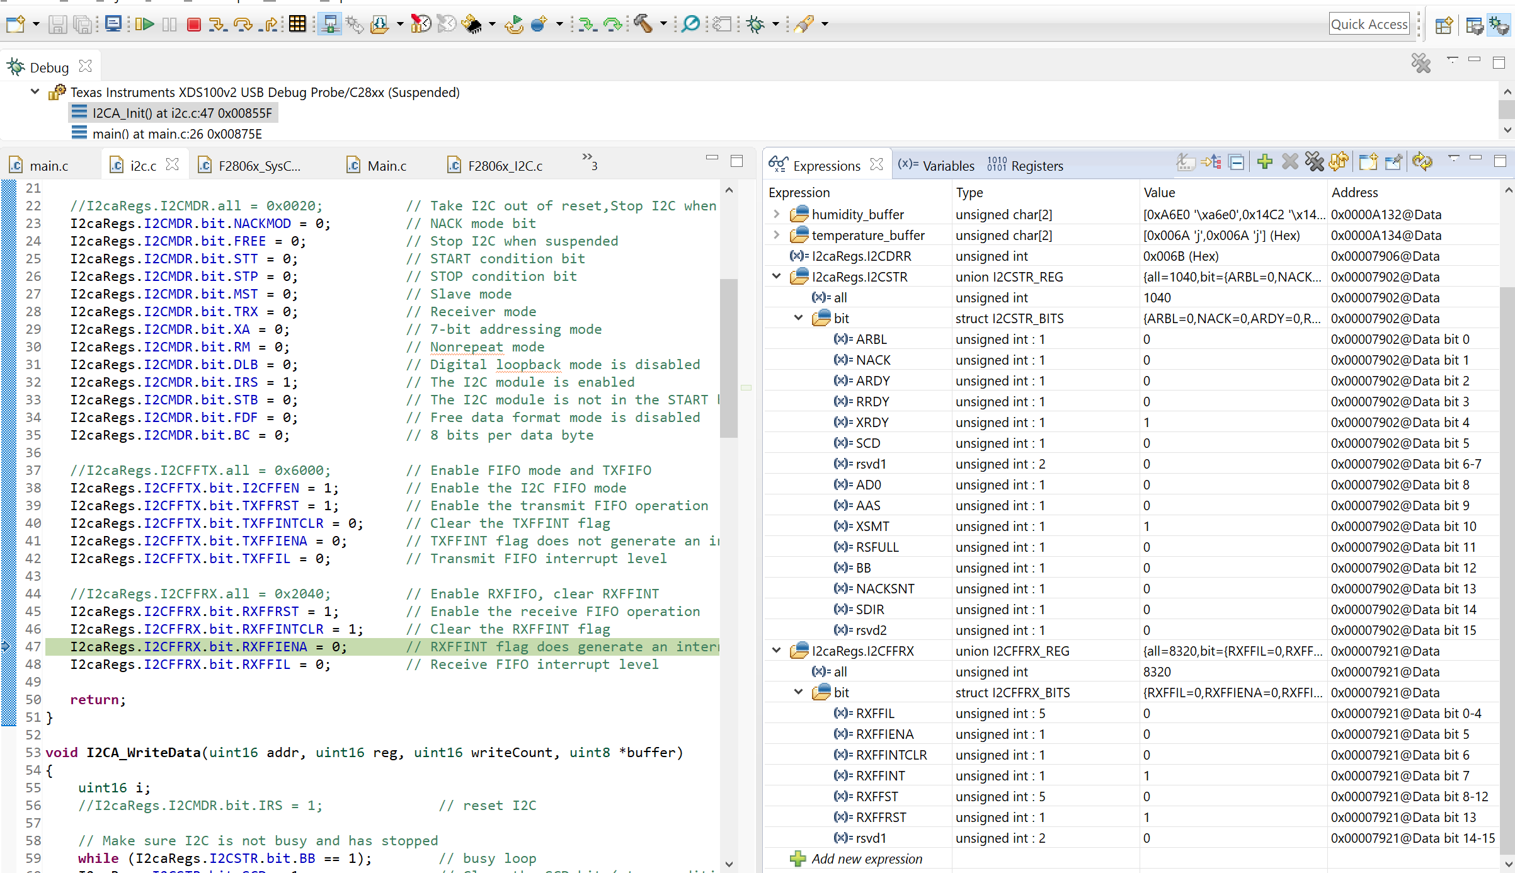Click Remove All Expressions double-X icon

(1314, 162)
